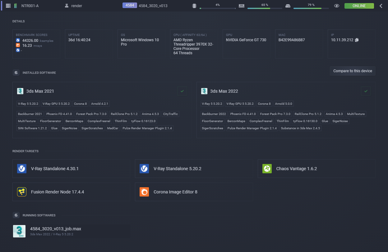The height and width of the screenshot is (252, 388).
Task: Click the Installed Software section icon
Action: pos(16,73)
